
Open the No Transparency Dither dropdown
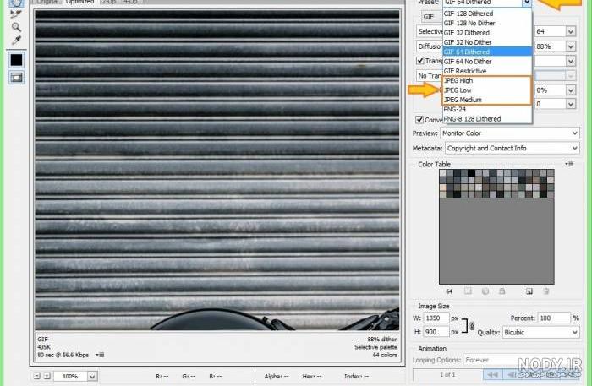[430, 75]
